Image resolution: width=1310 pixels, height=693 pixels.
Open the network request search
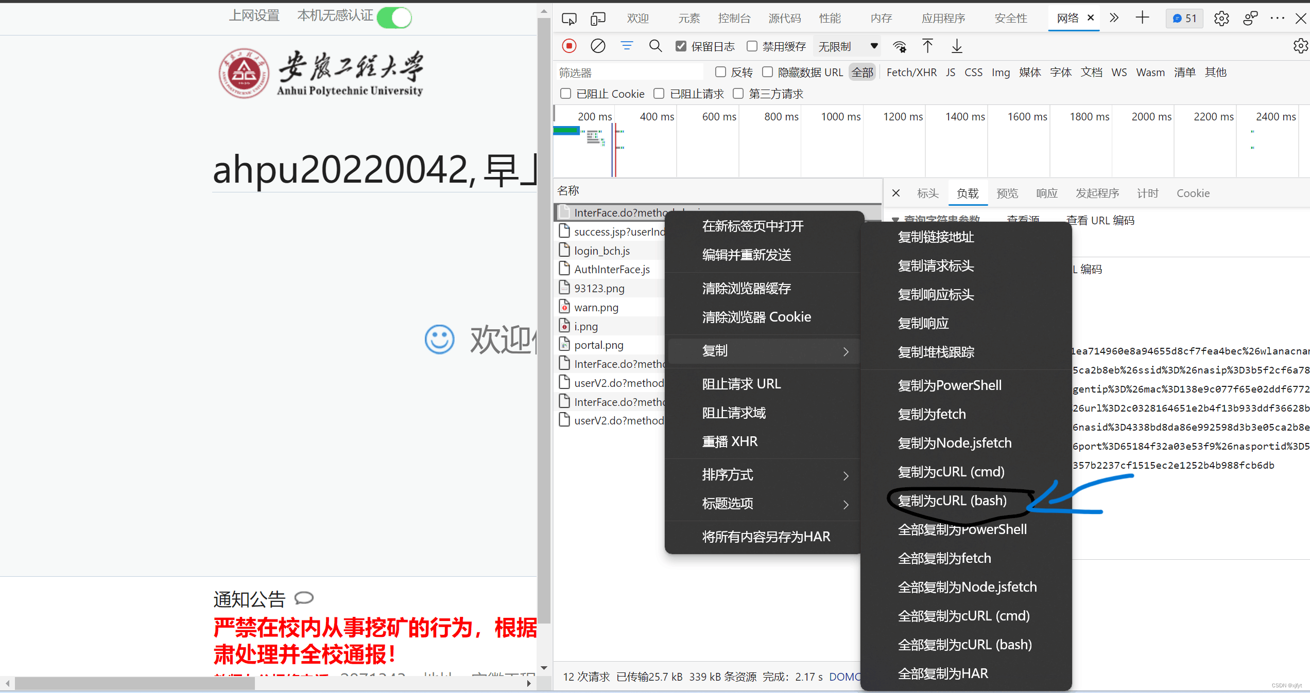[655, 46]
